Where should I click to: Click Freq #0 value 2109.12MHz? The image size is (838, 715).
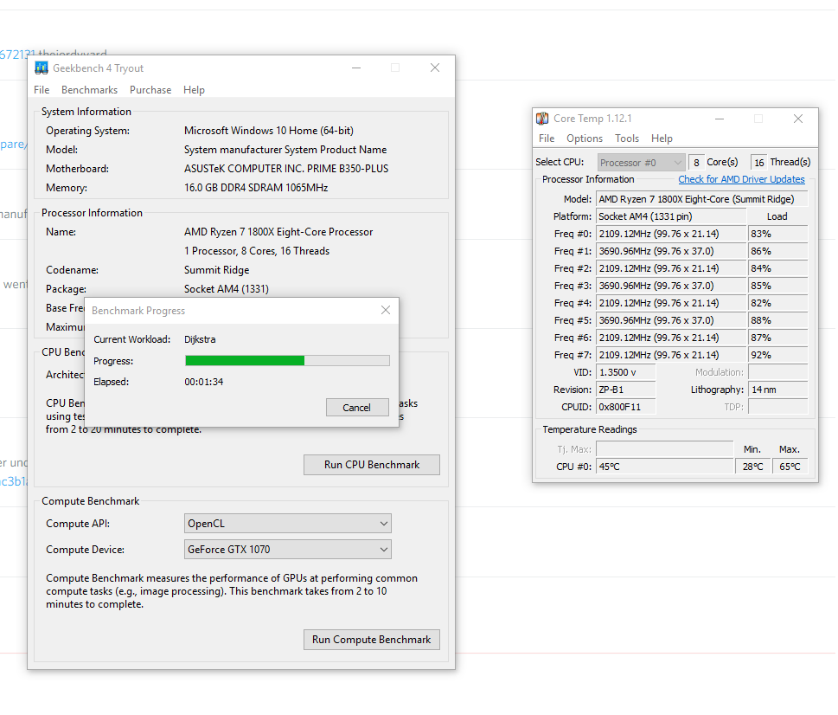[x=671, y=234]
